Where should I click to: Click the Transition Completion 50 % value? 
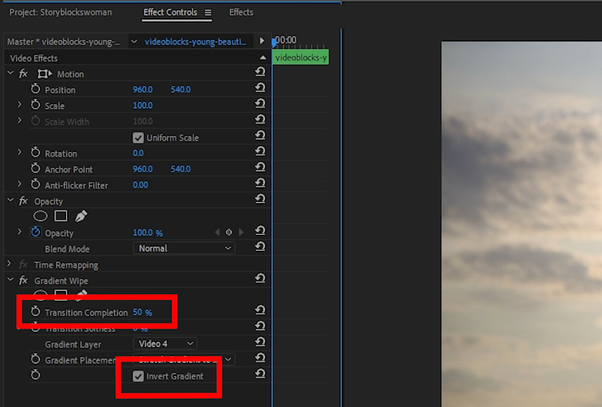(x=142, y=312)
